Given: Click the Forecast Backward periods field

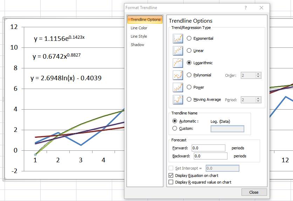Looking at the screenshot, I should (210, 156).
